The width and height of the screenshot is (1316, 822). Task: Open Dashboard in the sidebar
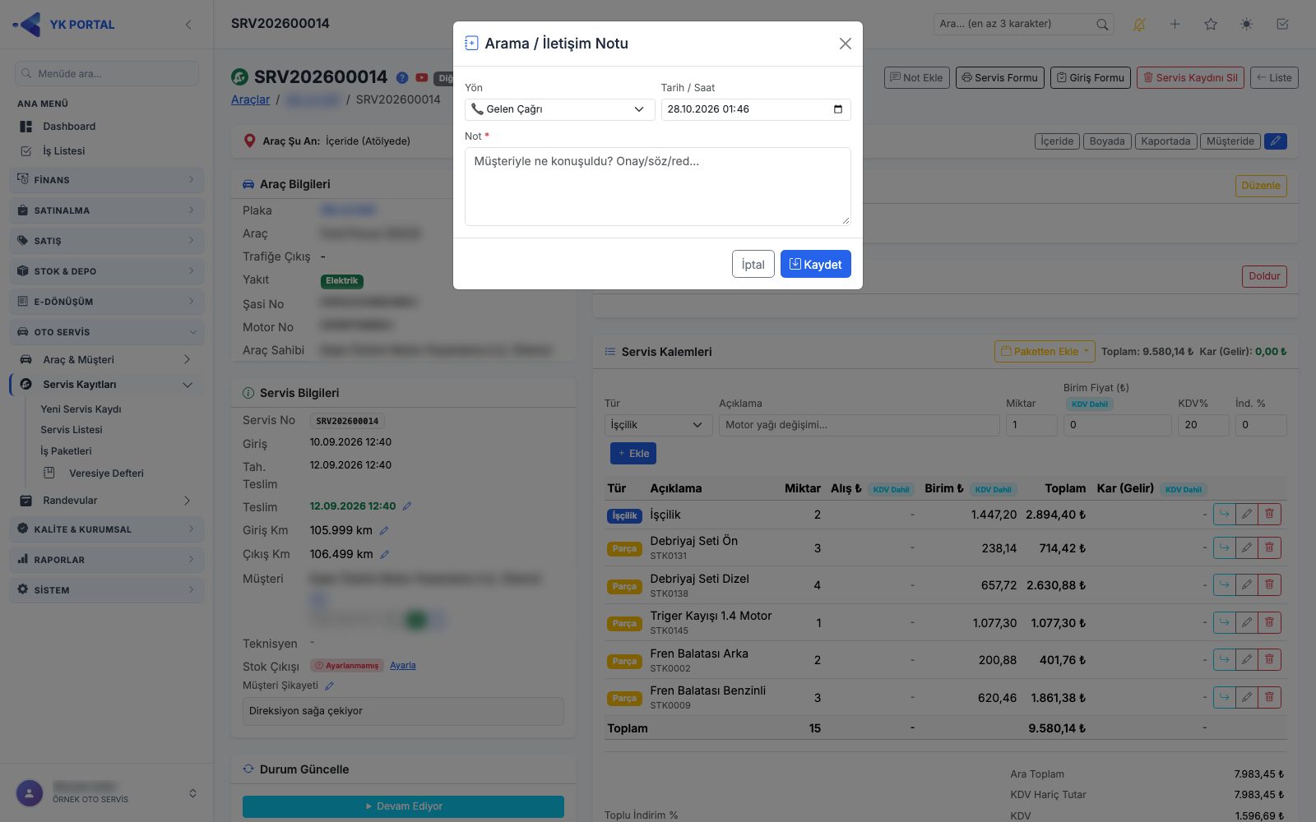coord(69,127)
